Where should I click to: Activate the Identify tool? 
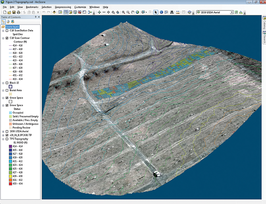pyautogui.click(x=161, y=12)
